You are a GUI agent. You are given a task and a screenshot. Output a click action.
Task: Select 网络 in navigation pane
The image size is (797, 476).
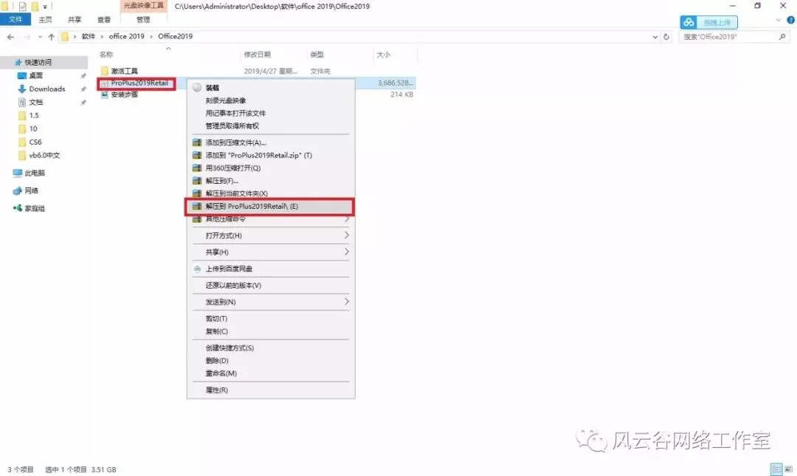(31, 190)
